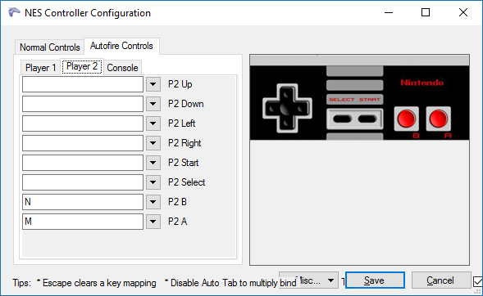This screenshot has height=296, width=483.
Task: Click the 'Disable Auto Tab to multiply bind' tip
Action: (x=230, y=283)
